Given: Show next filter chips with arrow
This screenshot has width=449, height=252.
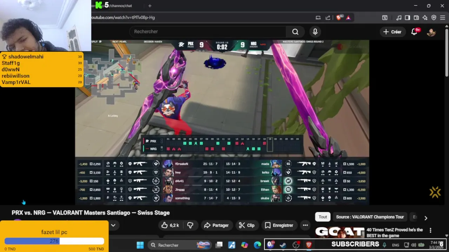Looking at the screenshot, I should coord(426,218).
